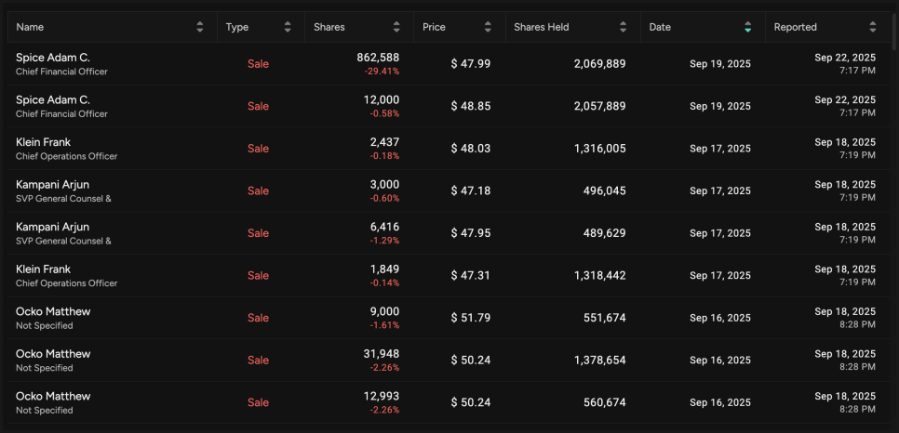This screenshot has height=433, width=899.
Task: Click the $51.79 price cell
Action: tap(471, 318)
